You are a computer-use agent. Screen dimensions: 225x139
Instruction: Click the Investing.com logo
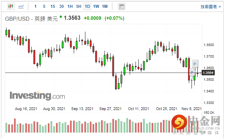37,95
